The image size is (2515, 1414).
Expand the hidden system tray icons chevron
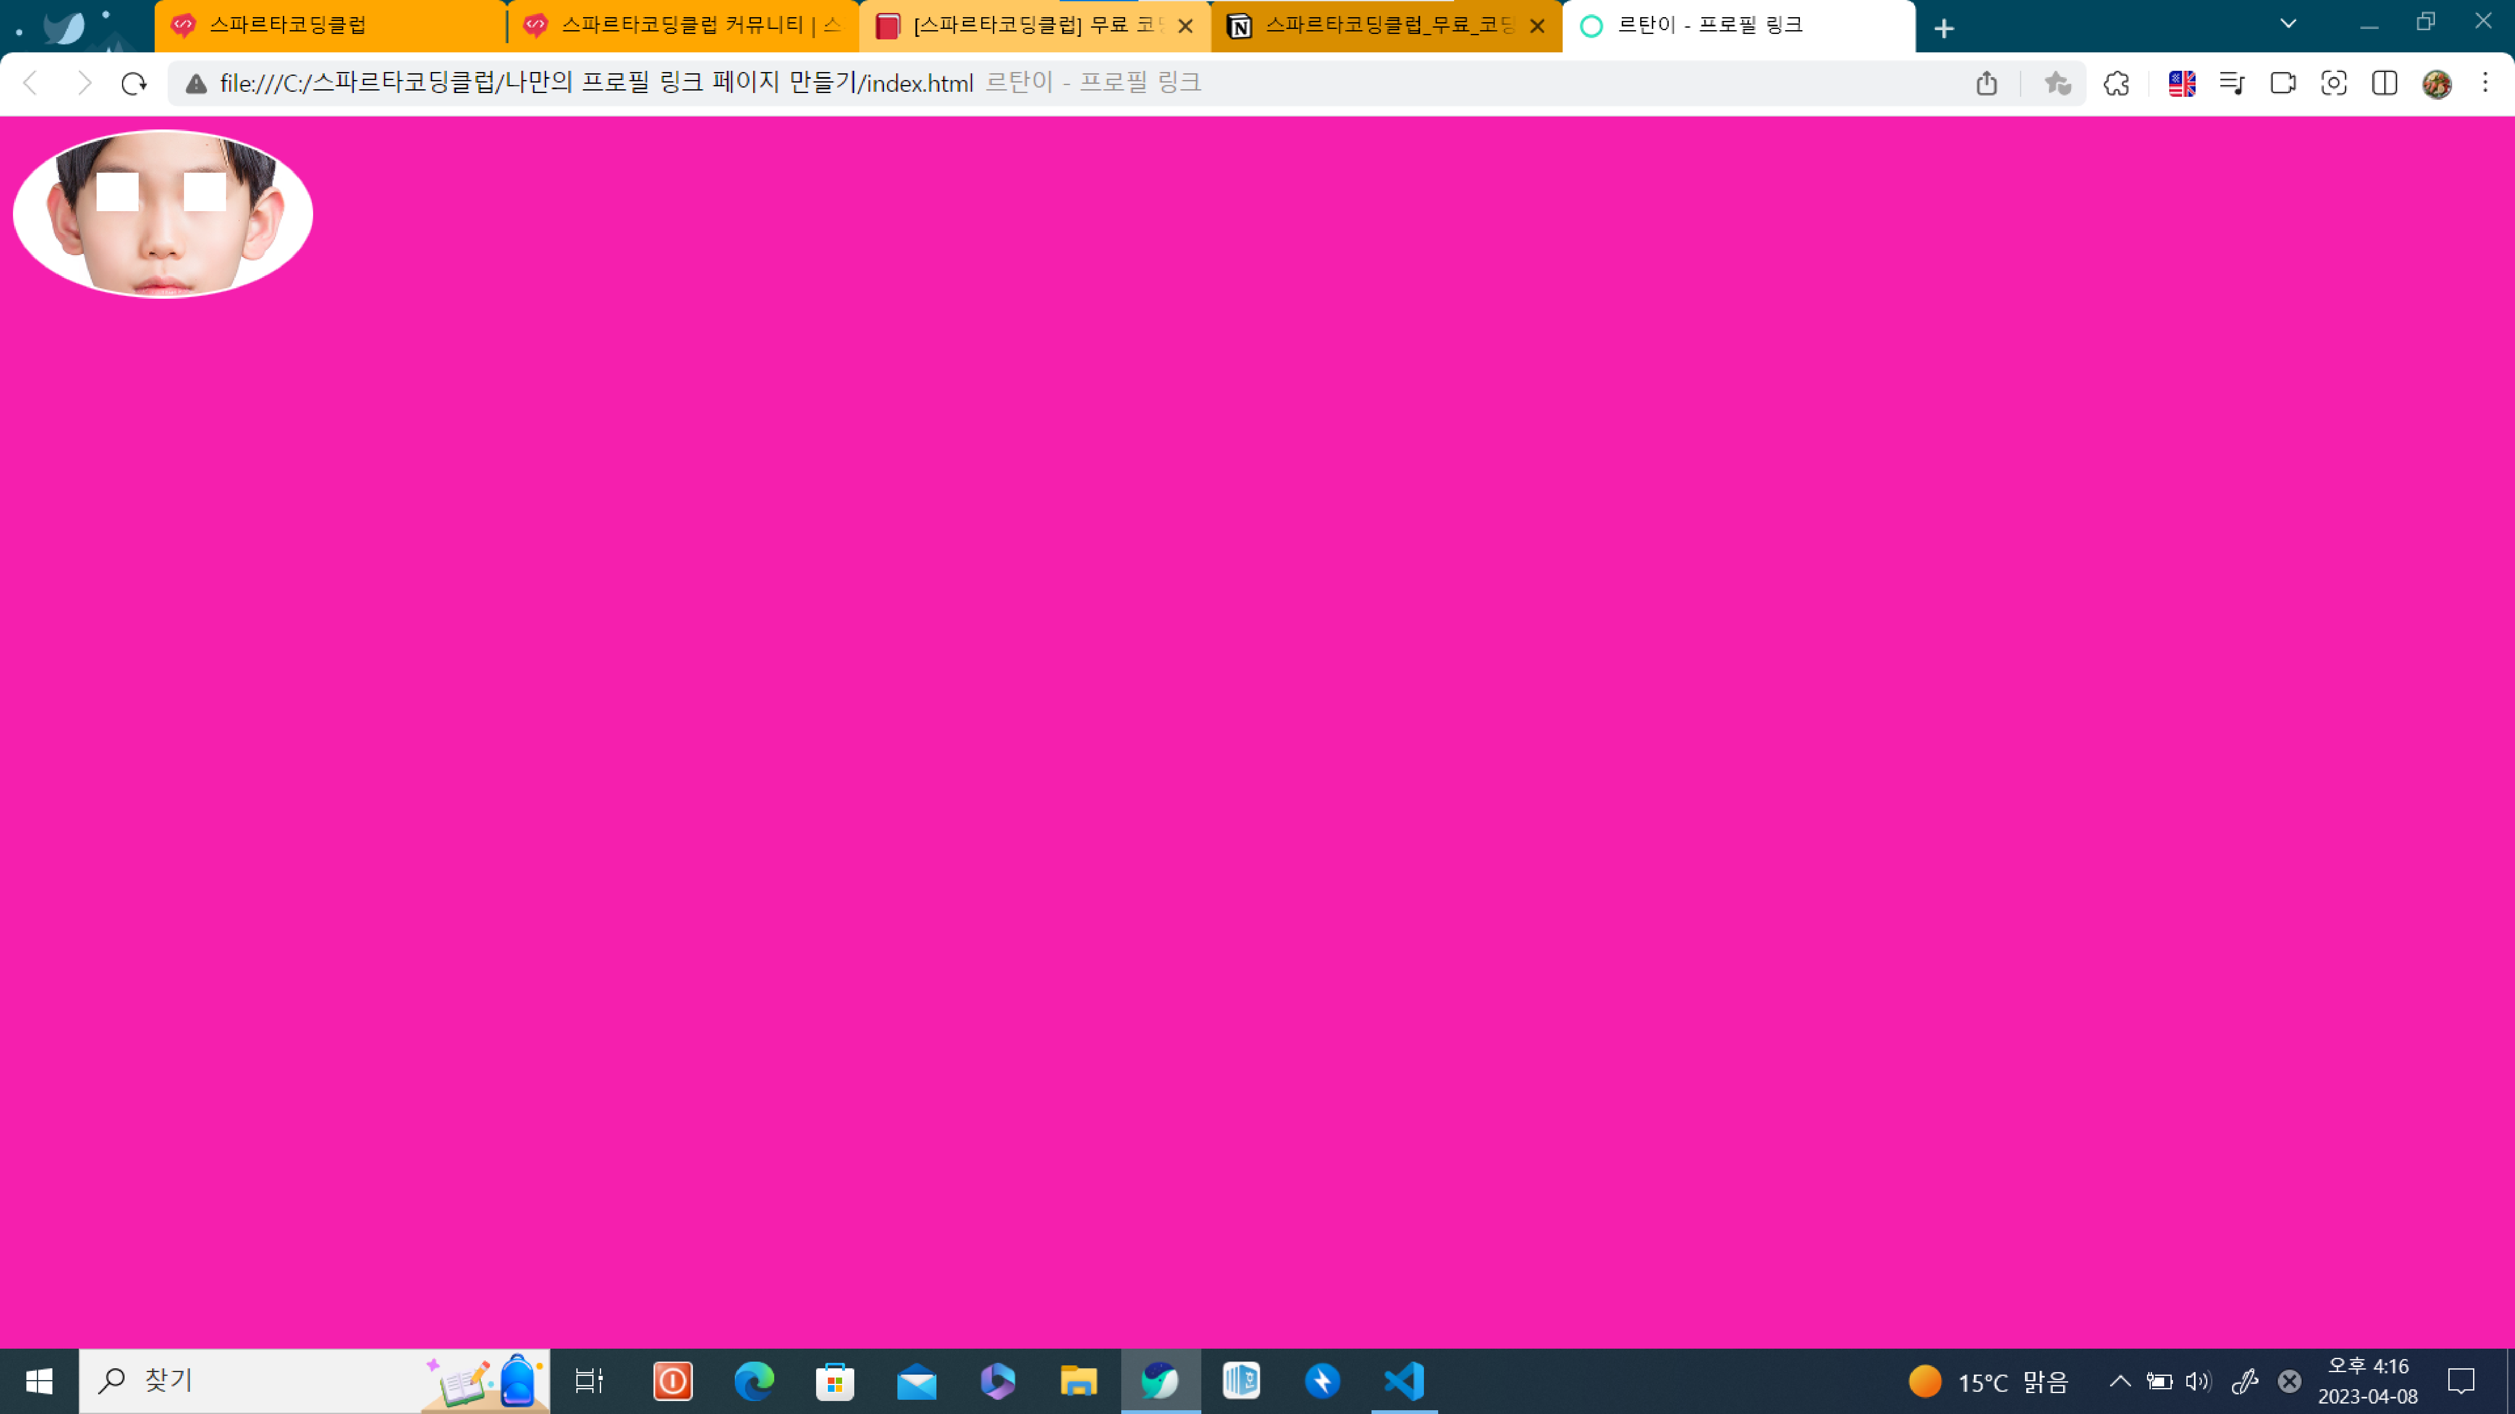tap(2120, 1381)
